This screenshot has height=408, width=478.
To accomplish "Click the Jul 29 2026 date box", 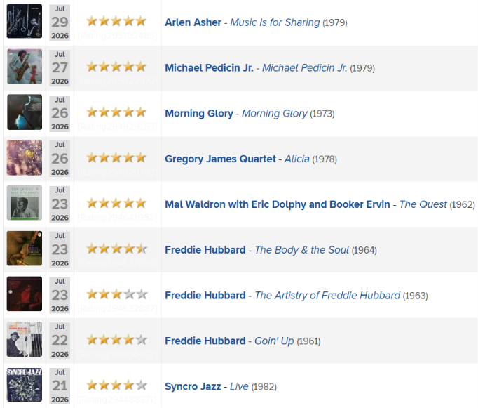I will click(x=60, y=22).
